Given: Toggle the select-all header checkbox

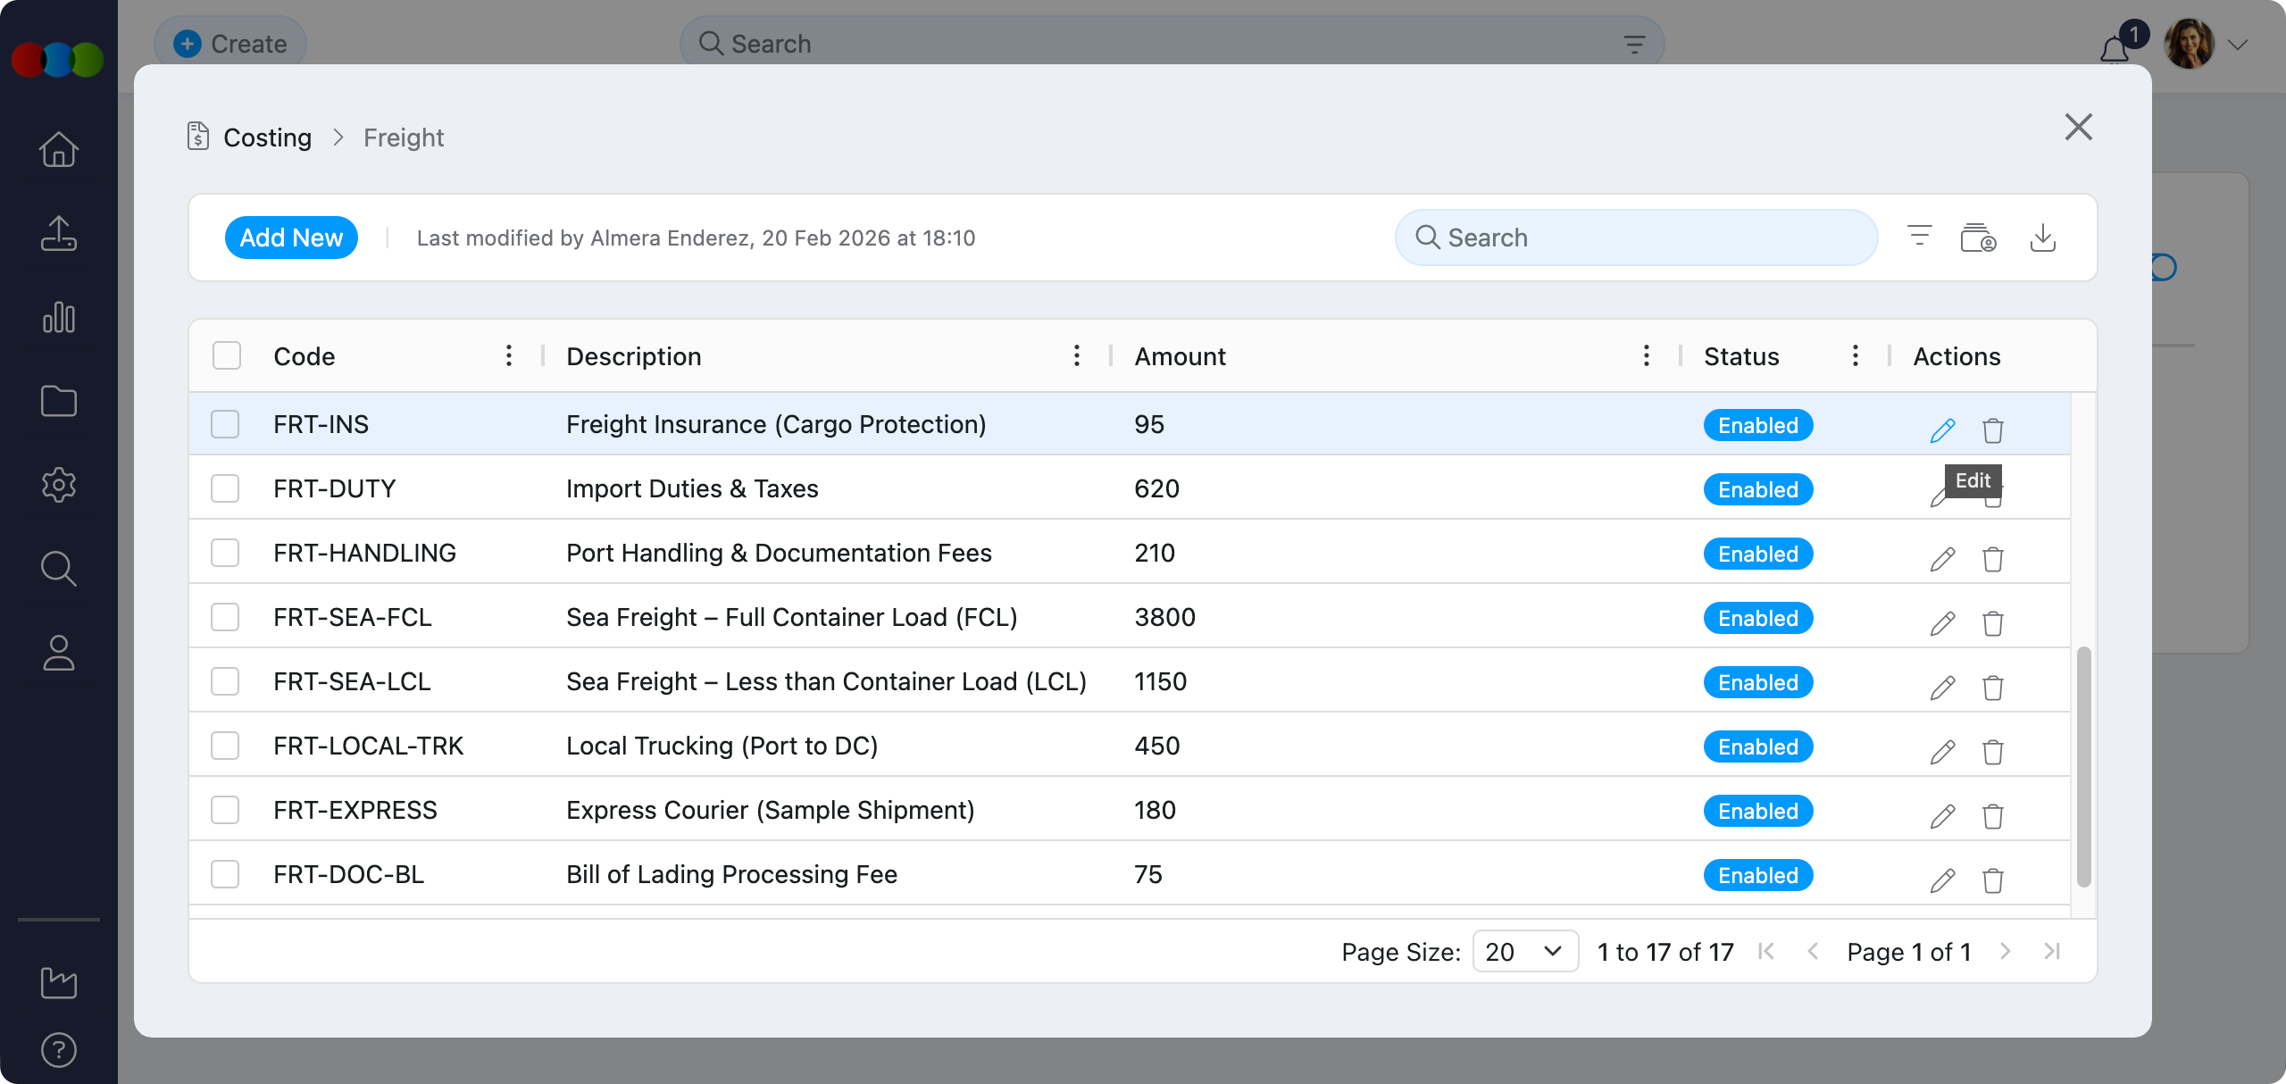Looking at the screenshot, I should point(227,355).
